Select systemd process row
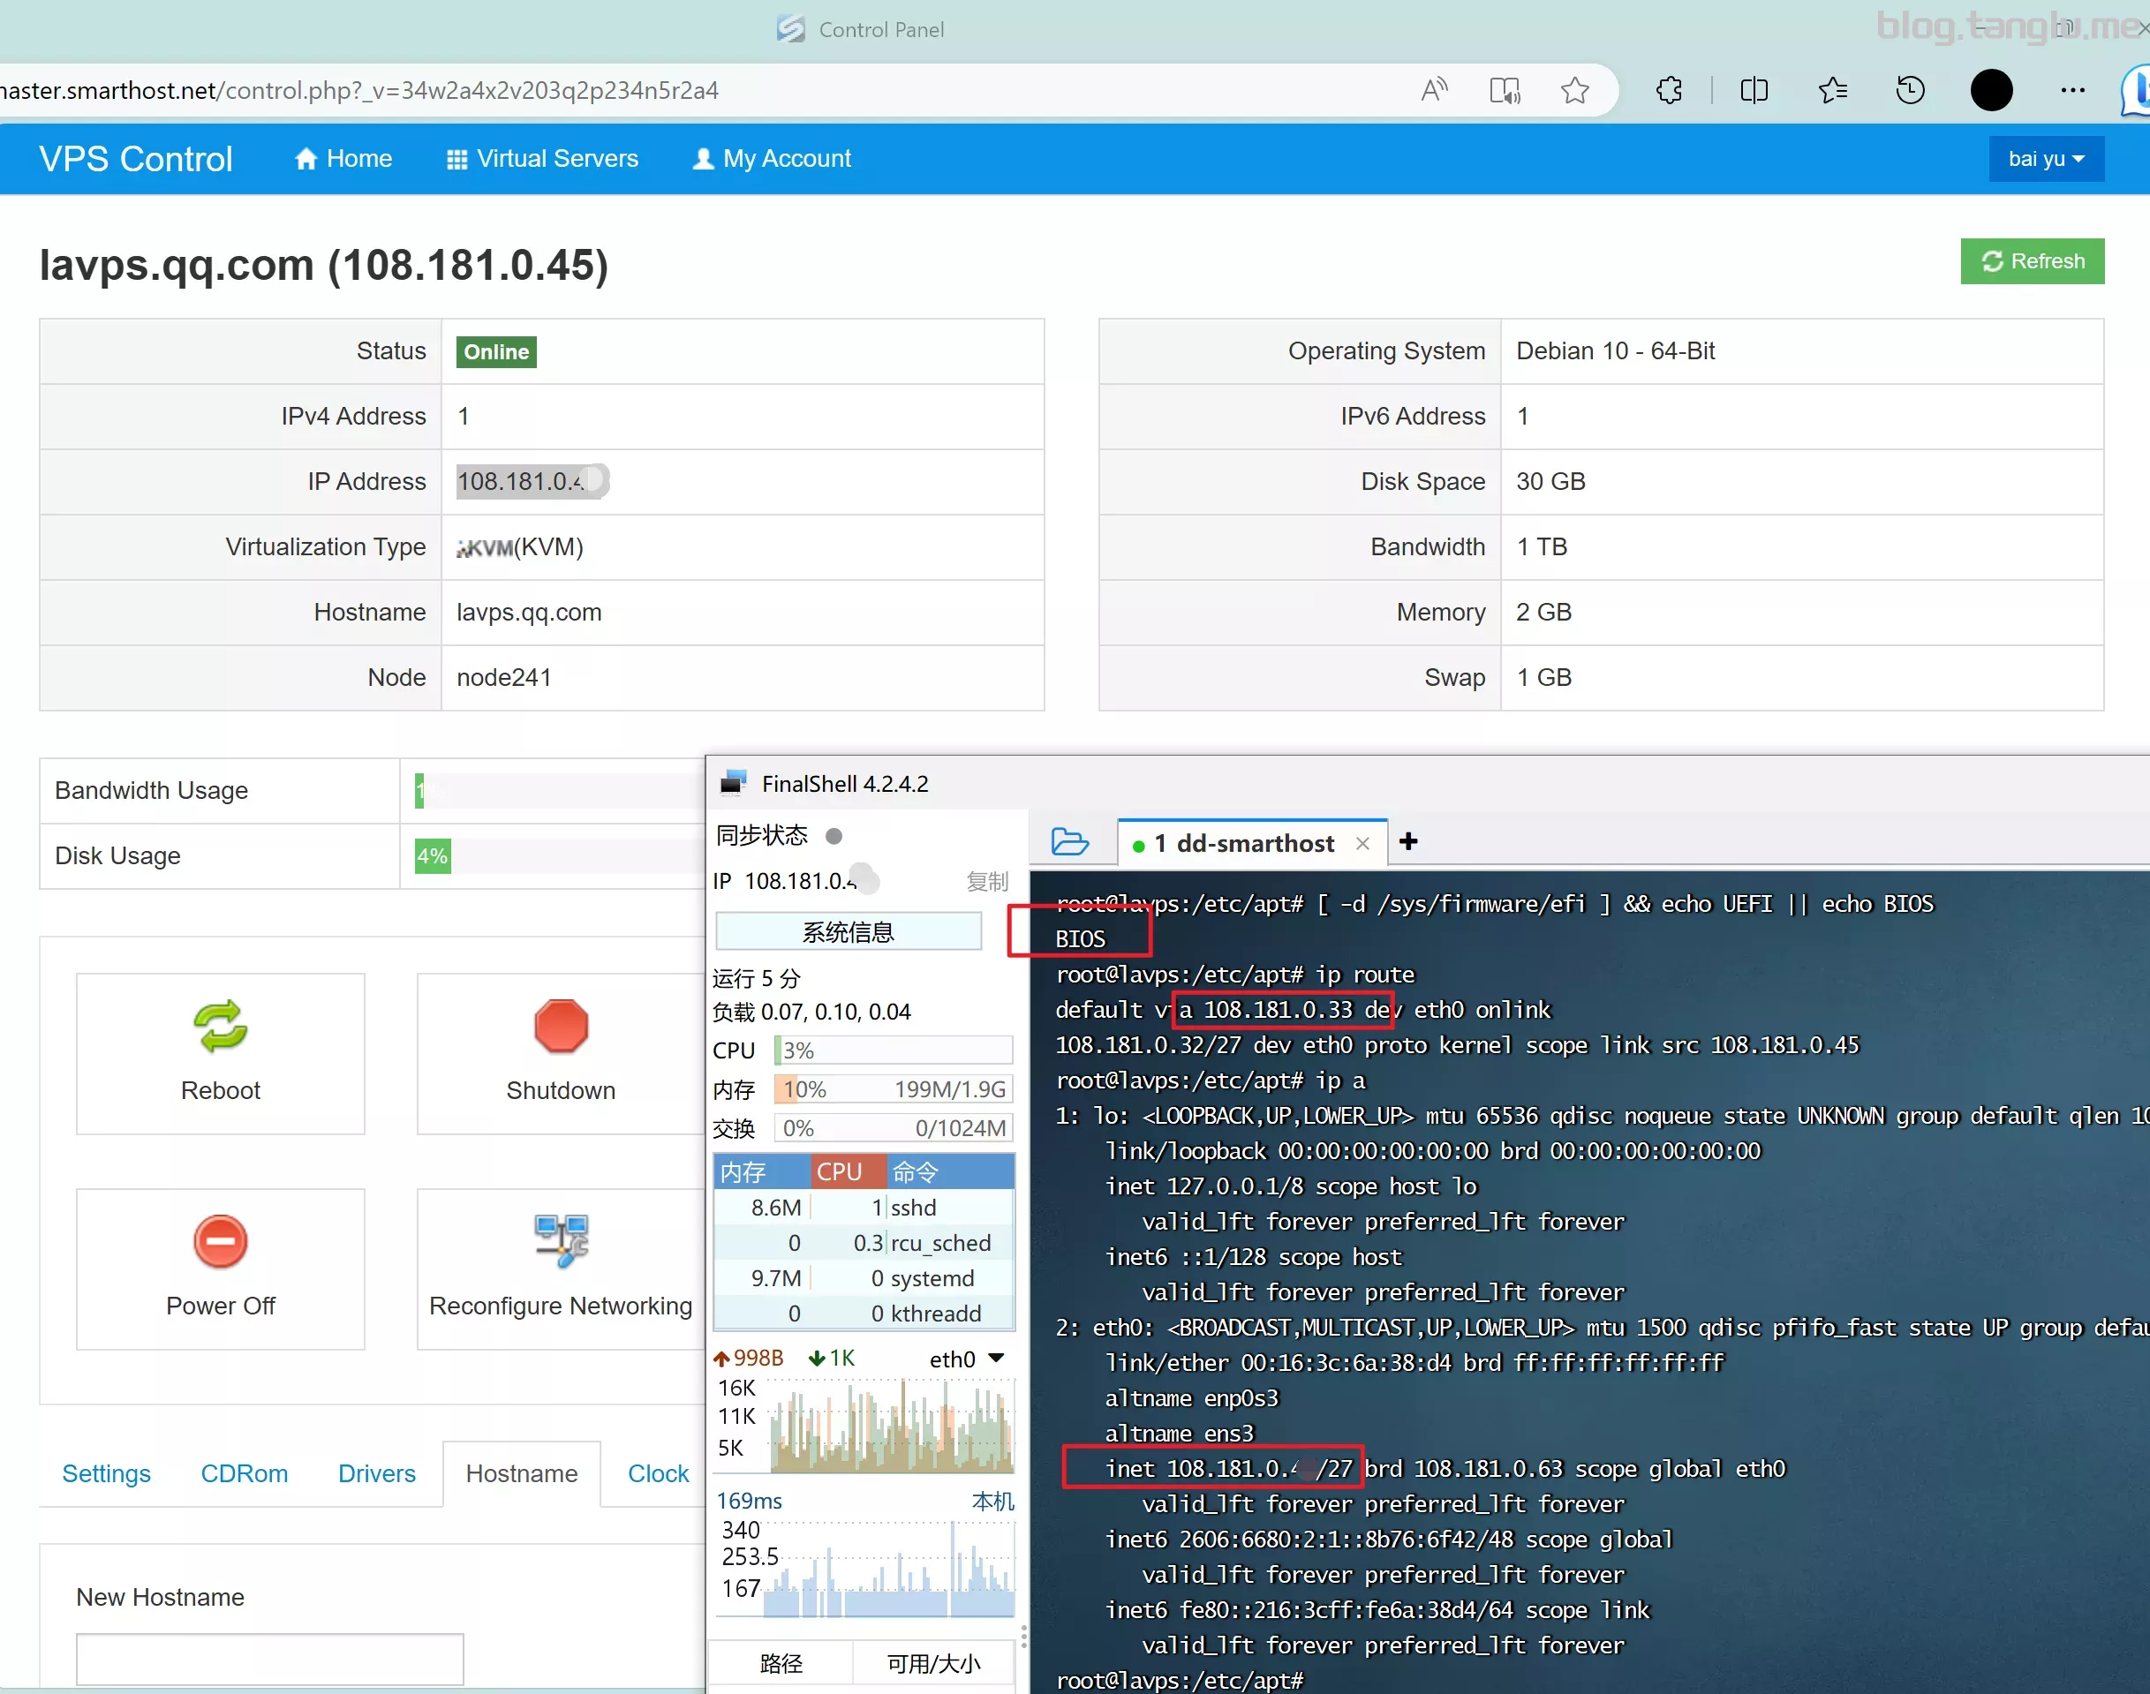Screen dimensions: 2150x1694 (x=864, y=1278)
